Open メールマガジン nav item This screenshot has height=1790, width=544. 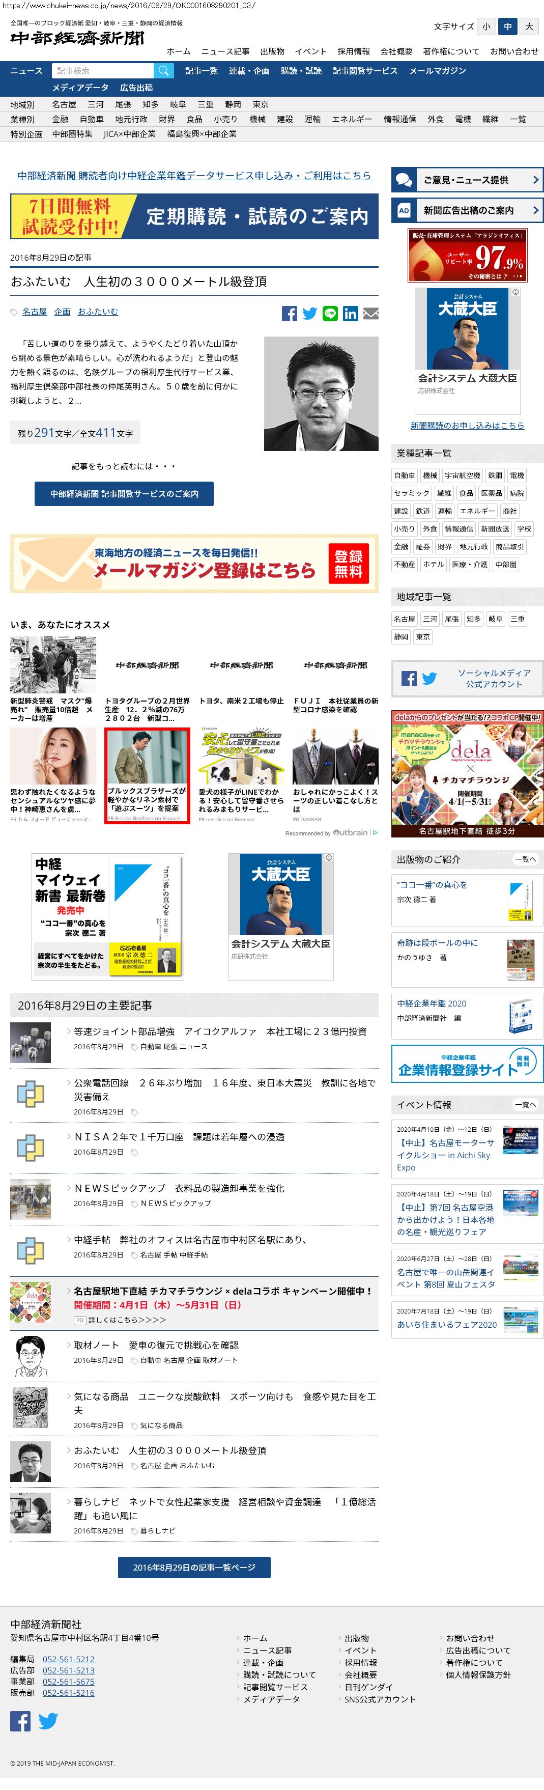pyautogui.click(x=438, y=71)
